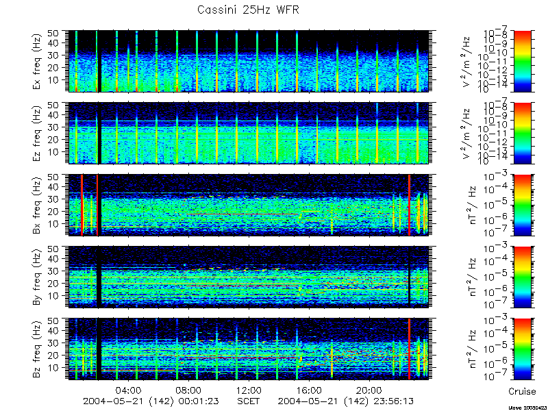Image resolution: width=548 pixels, height=411 pixels.
Task: Click the 'SCET' label under the time axis
Action: point(248,401)
